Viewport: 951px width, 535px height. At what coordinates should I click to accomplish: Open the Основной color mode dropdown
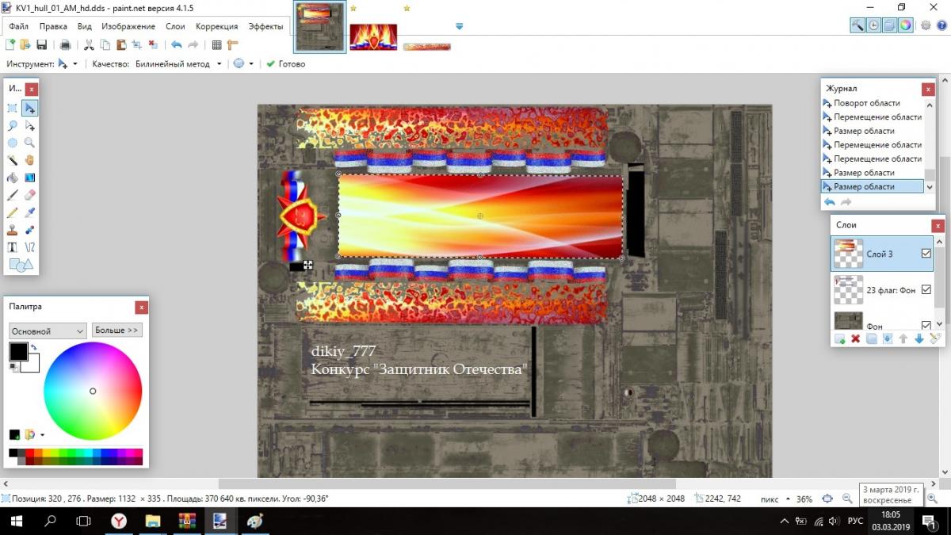(48, 331)
